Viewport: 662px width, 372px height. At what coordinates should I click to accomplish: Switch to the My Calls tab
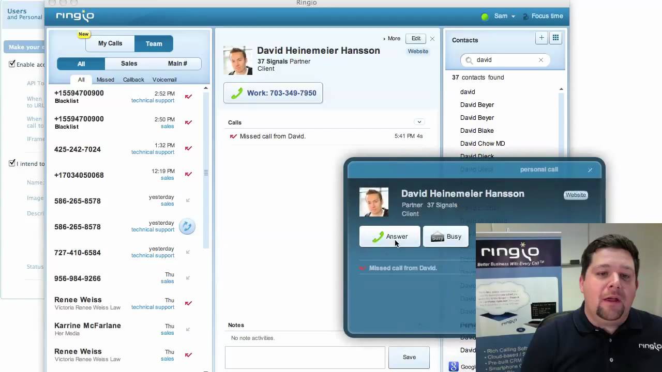tap(110, 43)
